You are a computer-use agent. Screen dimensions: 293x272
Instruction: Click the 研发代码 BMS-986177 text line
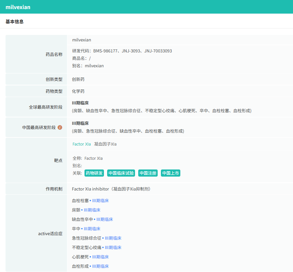pos(122,51)
